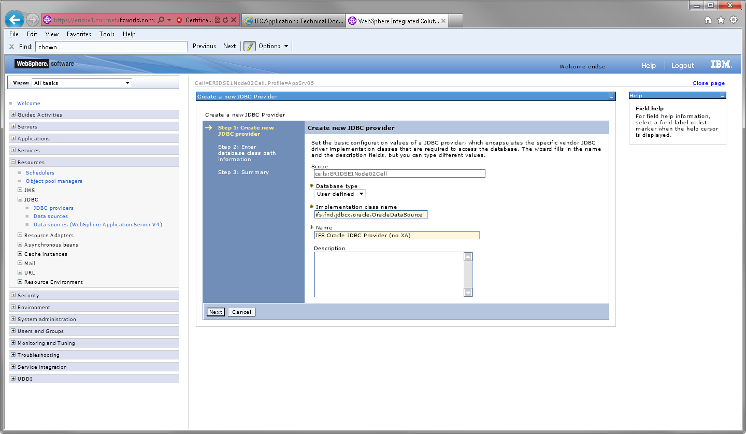Screen dimensions: 746x434
Task: Click the address bar search magnifier icon
Action: click(x=161, y=20)
